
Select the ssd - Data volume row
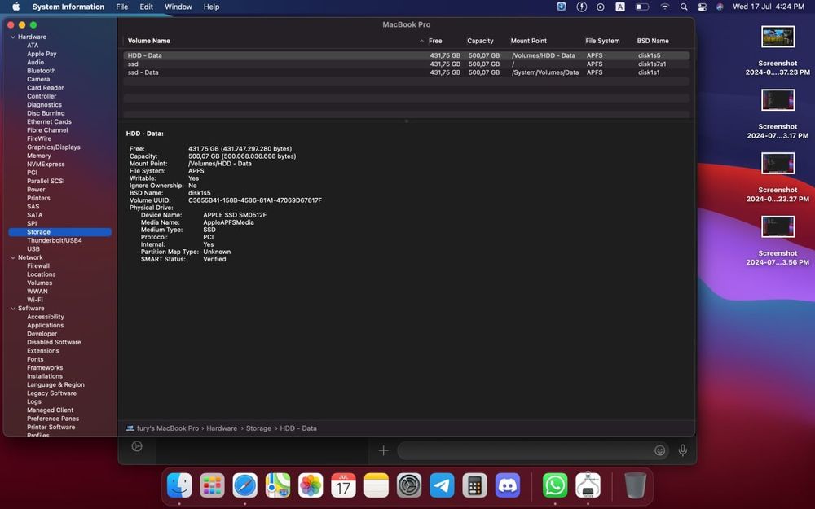[x=407, y=72]
